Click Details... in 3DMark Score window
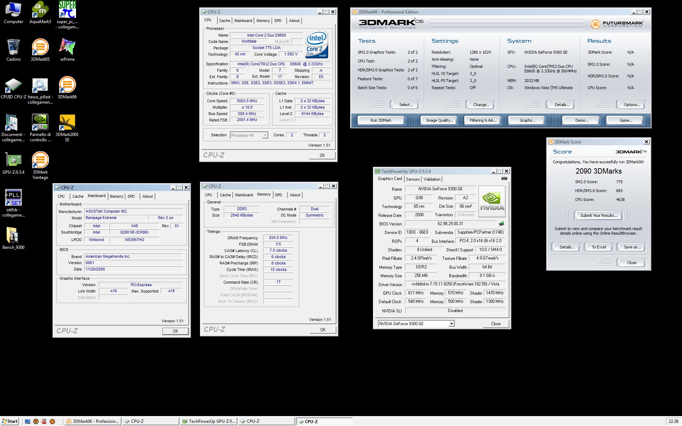682x426 pixels. coord(567,247)
